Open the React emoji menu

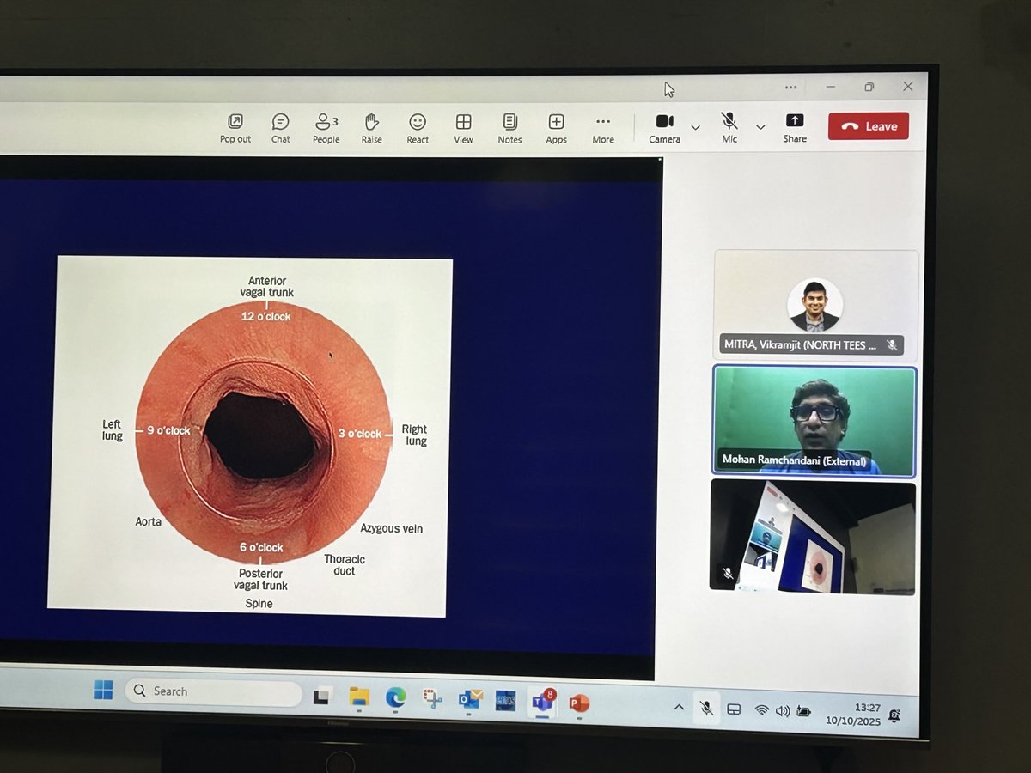click(418, 129)
